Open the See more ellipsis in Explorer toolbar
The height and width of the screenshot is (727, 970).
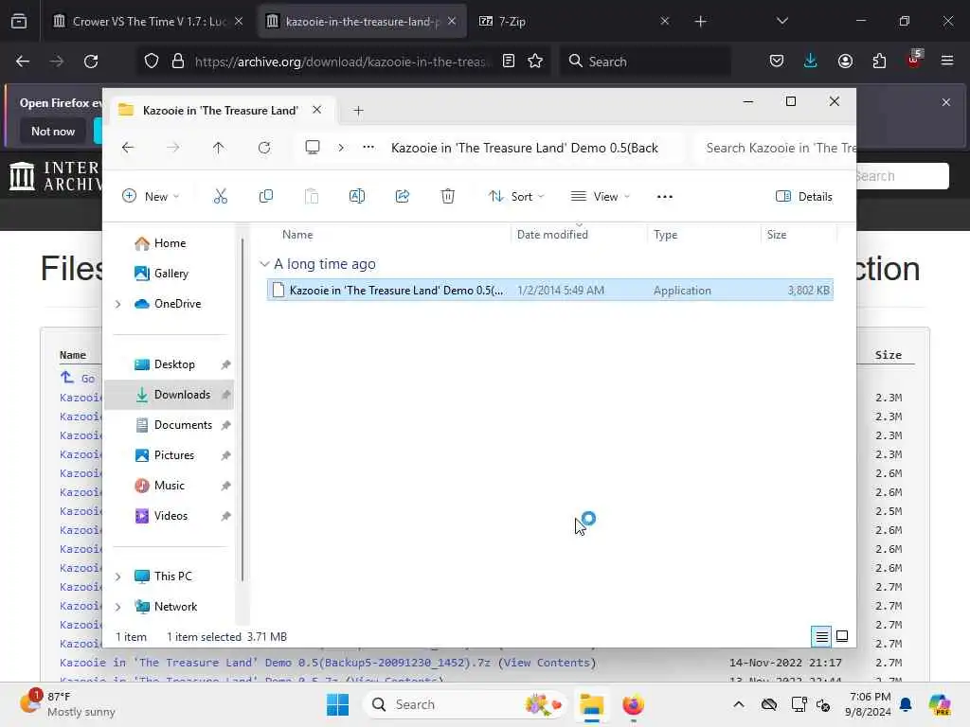click(x=664, y=197)
